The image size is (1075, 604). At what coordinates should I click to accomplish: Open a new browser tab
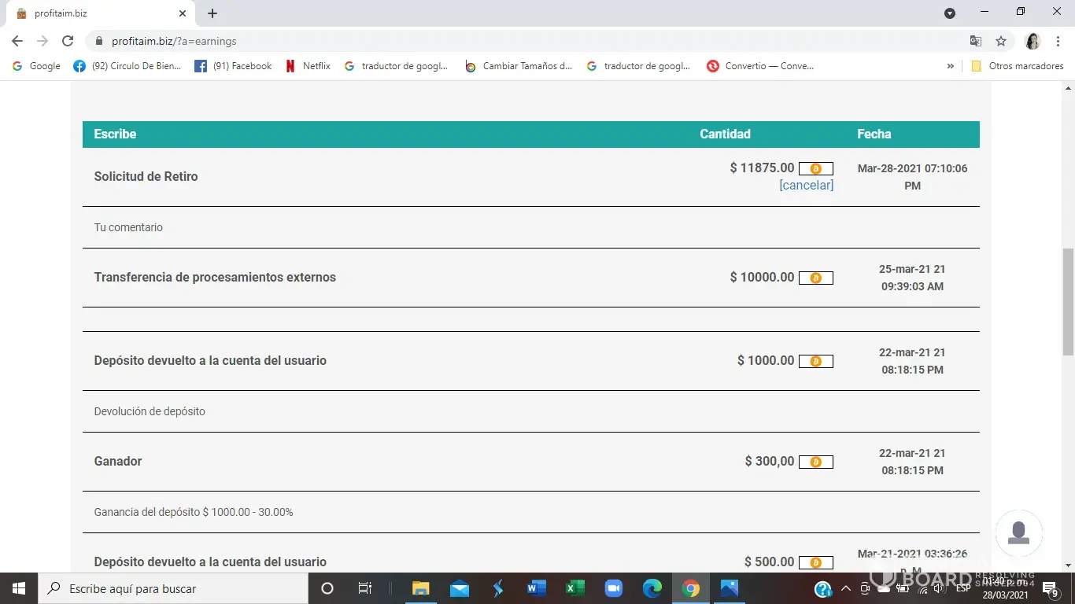tap(212, 13)
